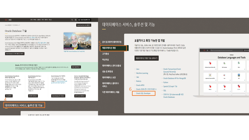
Task: Click the menu icon in laptop screen header
Action: tap(207, 50)
